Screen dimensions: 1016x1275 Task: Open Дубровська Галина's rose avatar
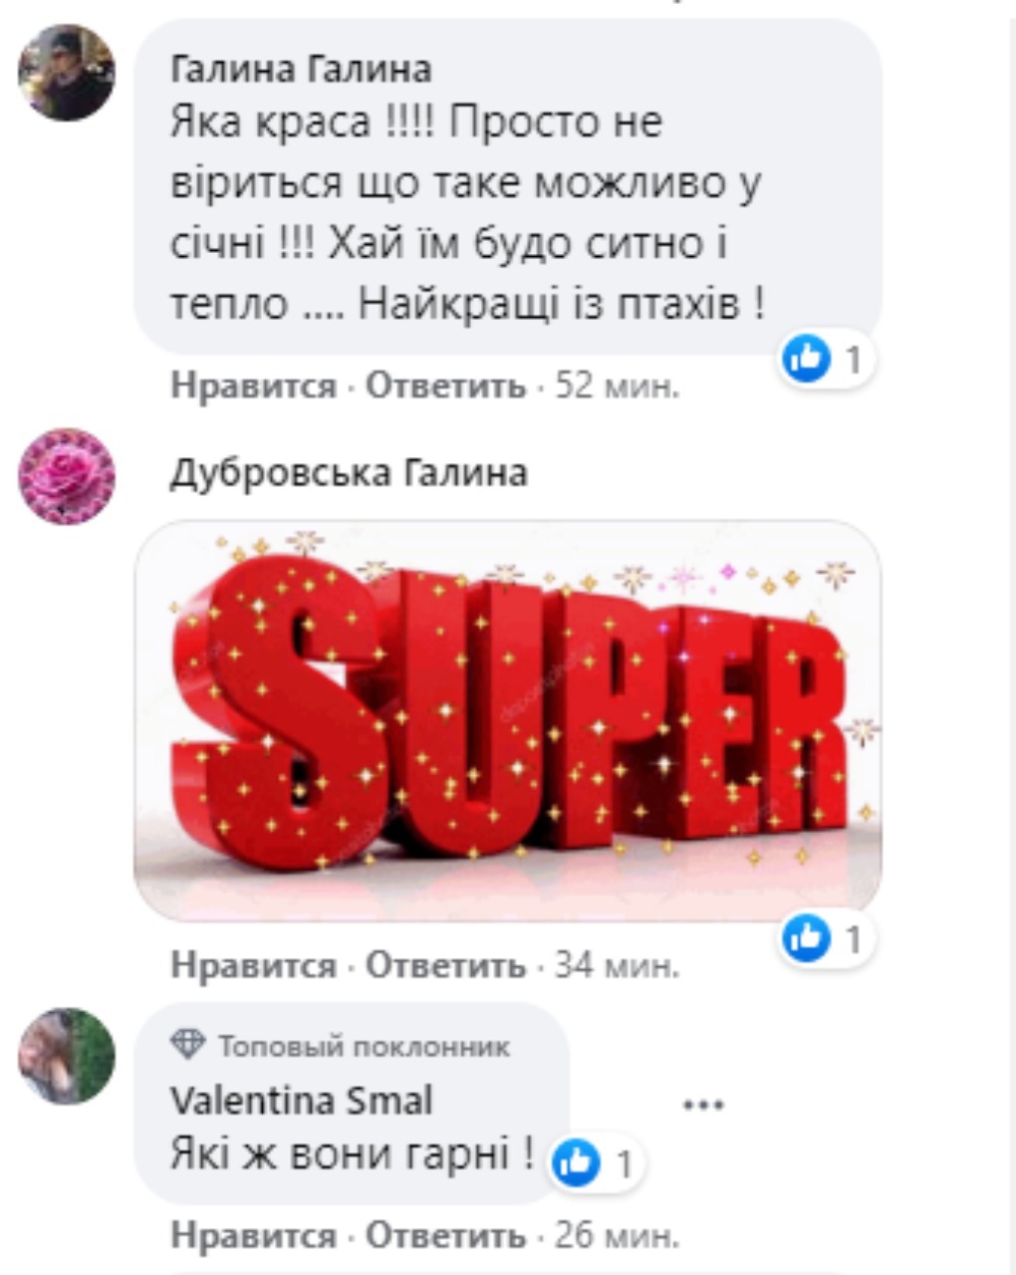coord(67,477)
